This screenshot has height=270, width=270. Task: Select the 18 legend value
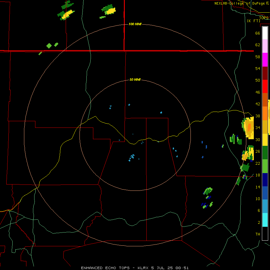(258, 175)
